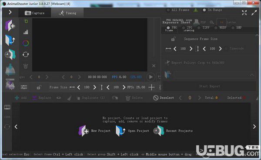This screenshot has width=261, height=160.
Task: Click the 00 00 00 000 timecode display
Action: click(97, 77)
